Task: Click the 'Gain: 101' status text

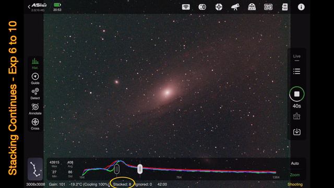Action: pyautogui.click(x=57, y=184)
